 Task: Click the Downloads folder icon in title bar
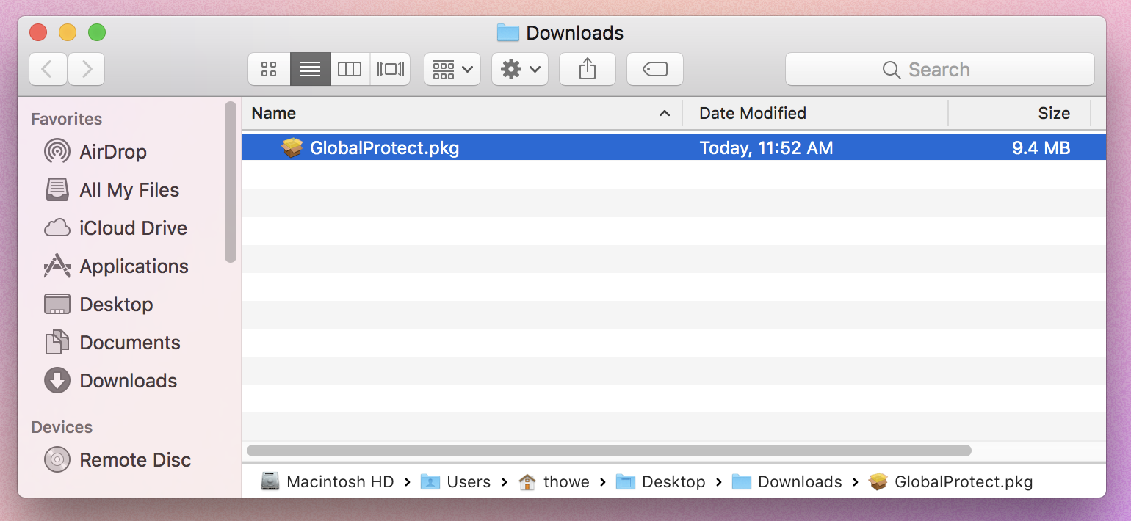click(508, 33)
